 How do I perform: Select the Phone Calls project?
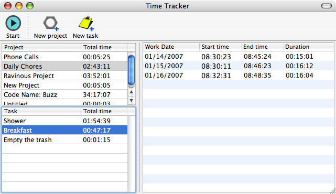[x=64, y=57]
